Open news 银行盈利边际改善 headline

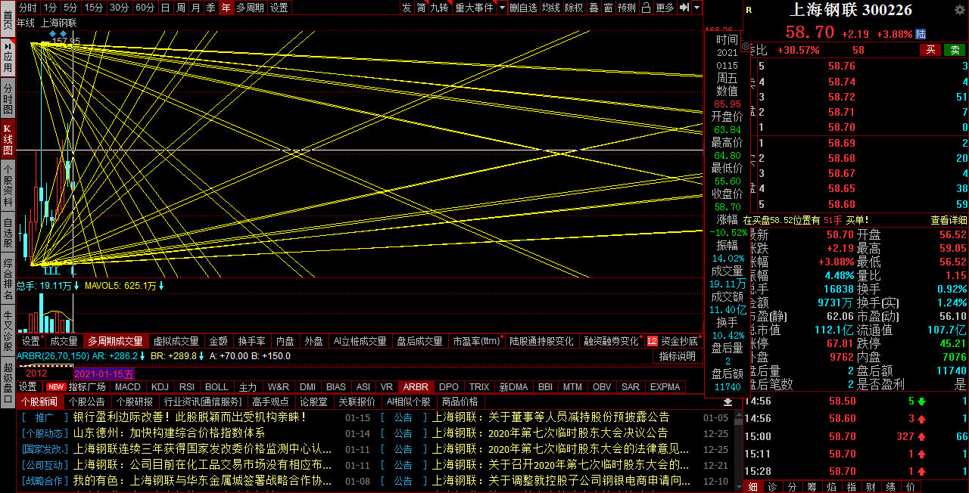click(x=189, y=417)
